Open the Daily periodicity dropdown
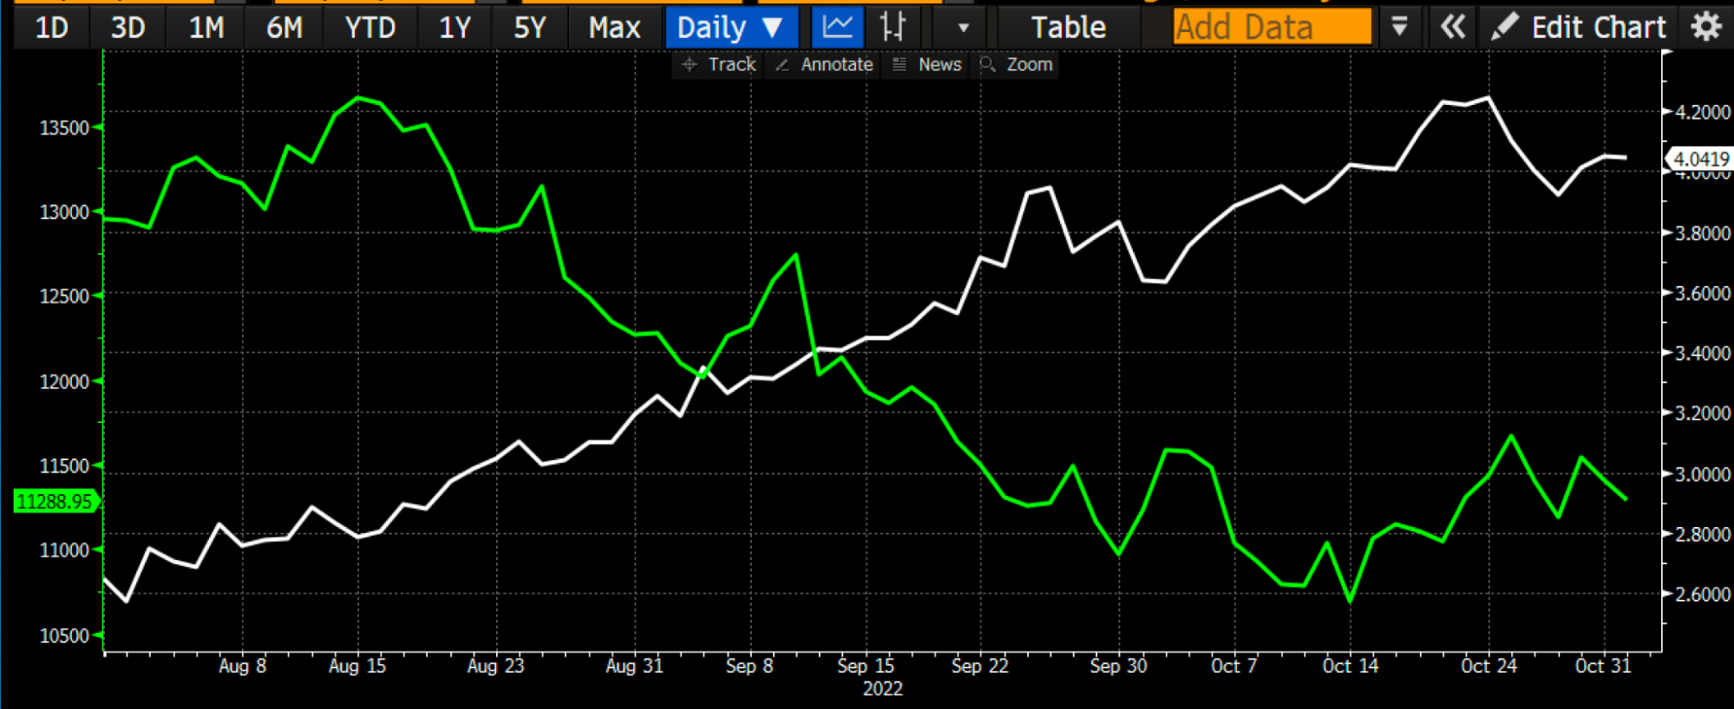The image size is (1734, 709). (730, 27)
